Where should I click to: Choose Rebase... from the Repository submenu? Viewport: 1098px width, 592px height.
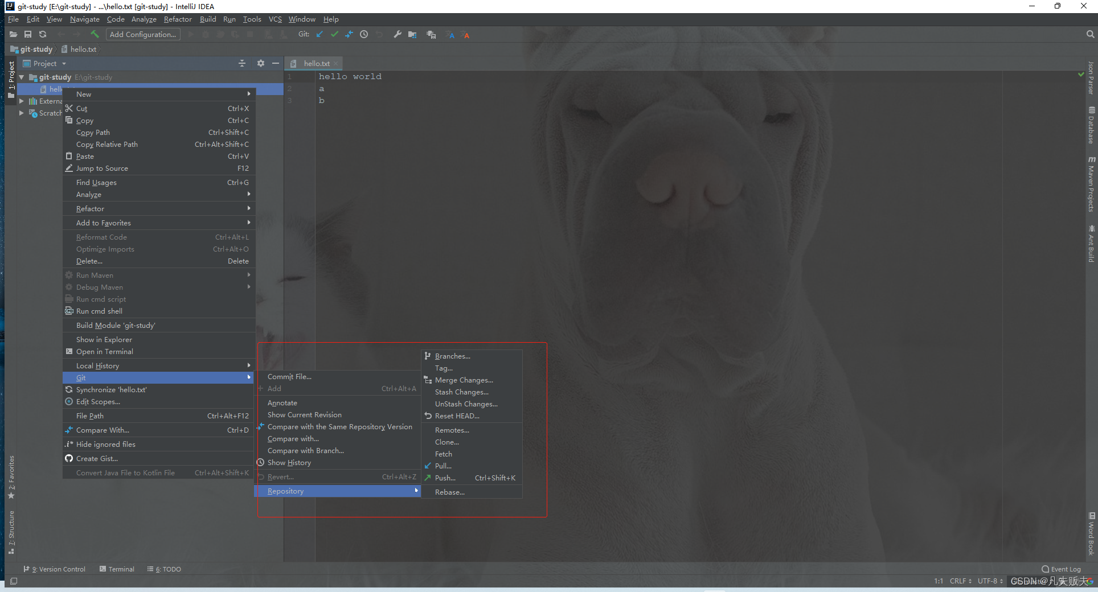(x=472, y=492)
